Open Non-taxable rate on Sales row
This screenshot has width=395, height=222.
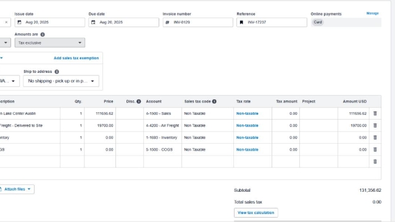[247, 113]
